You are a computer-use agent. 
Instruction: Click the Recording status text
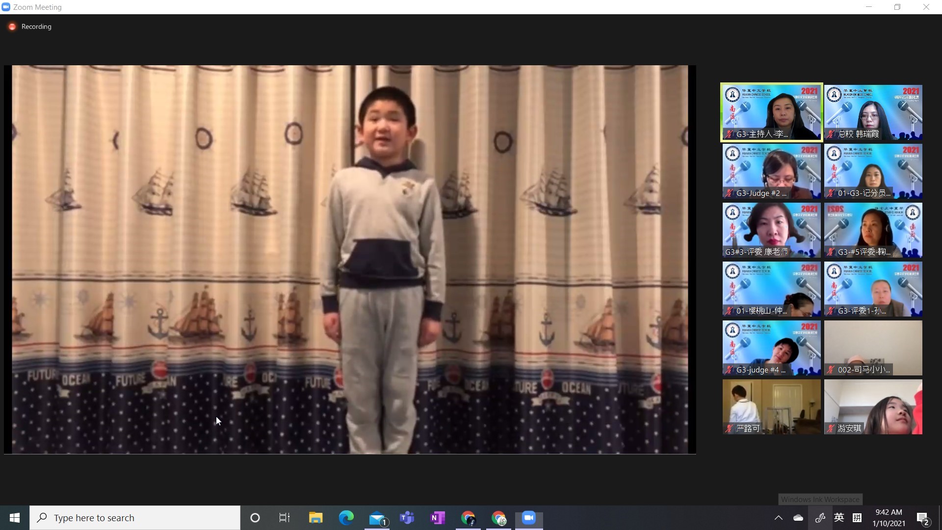[x=36, y=26]
